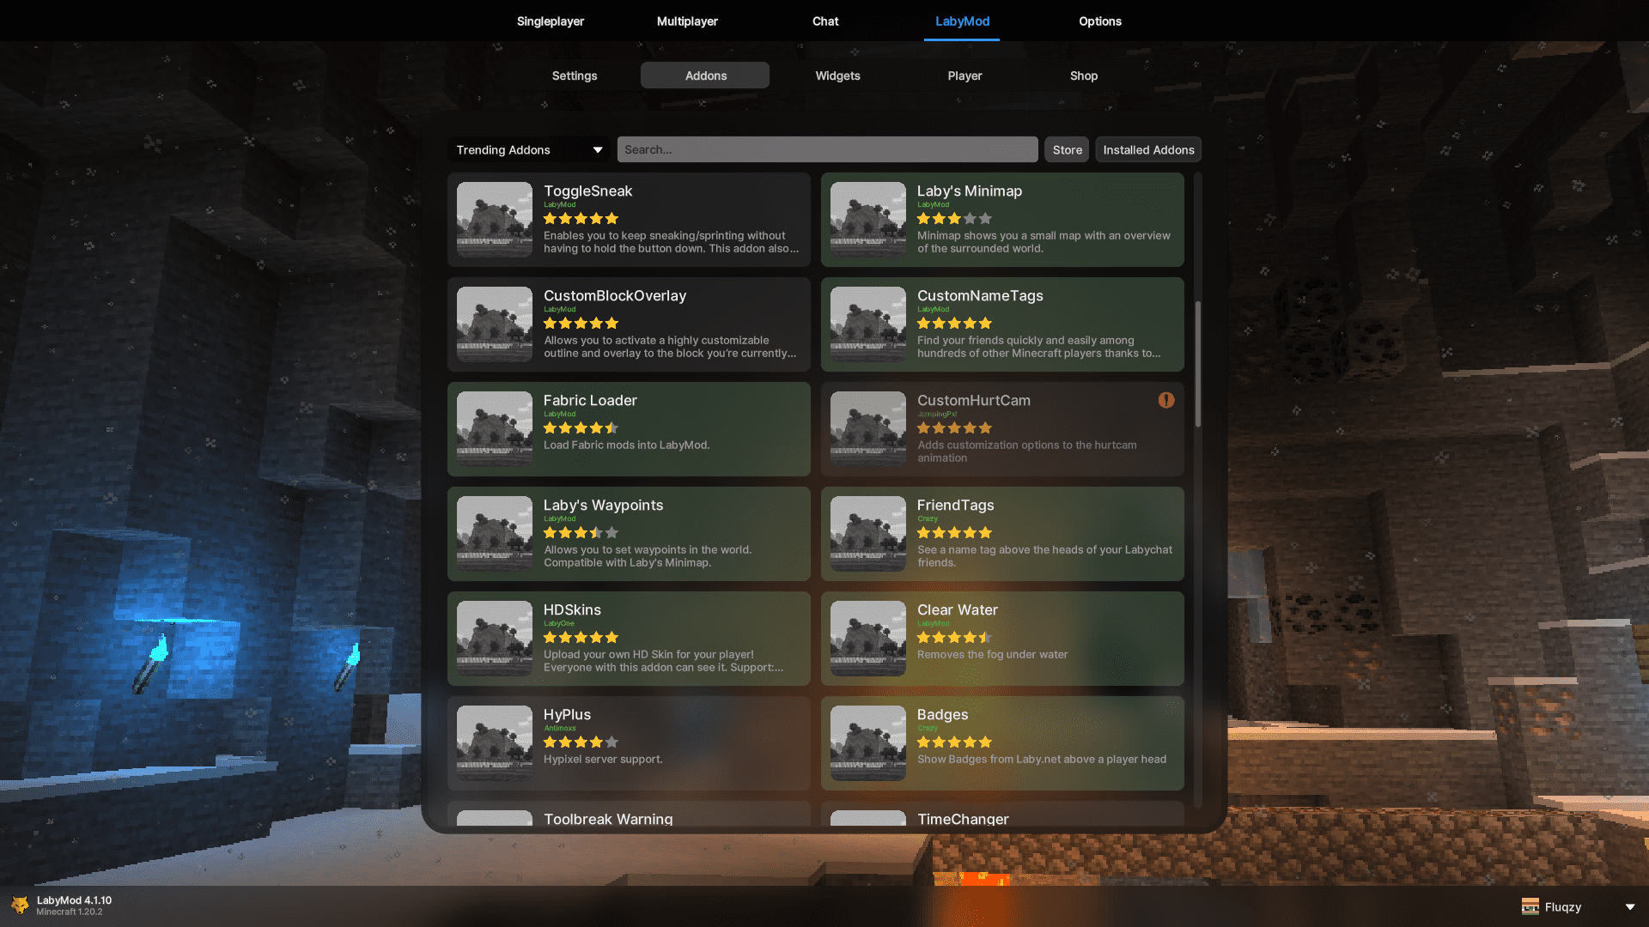
Task: Click the Clear Water star rating
Action: point(954,638)
